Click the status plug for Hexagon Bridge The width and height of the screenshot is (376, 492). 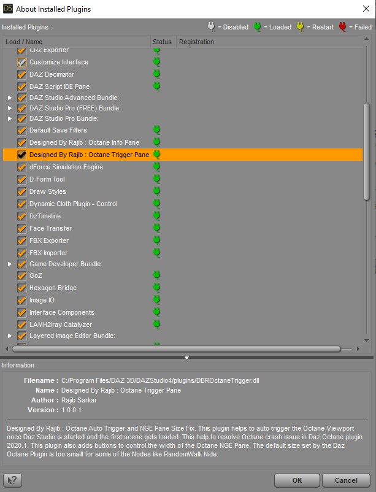click(x=156, y=288)
